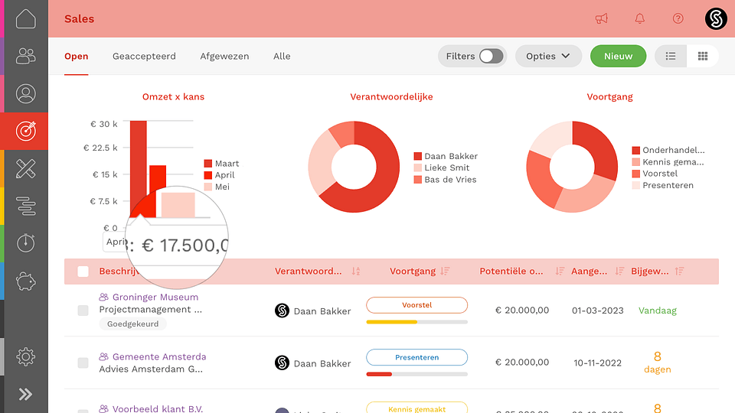
Task: Expand sidebar with double chevron icon
Action: point(26,395)
